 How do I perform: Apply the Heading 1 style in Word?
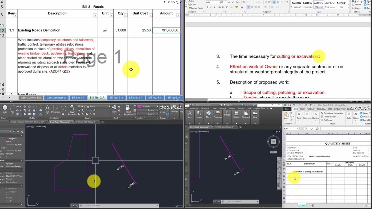296,4
